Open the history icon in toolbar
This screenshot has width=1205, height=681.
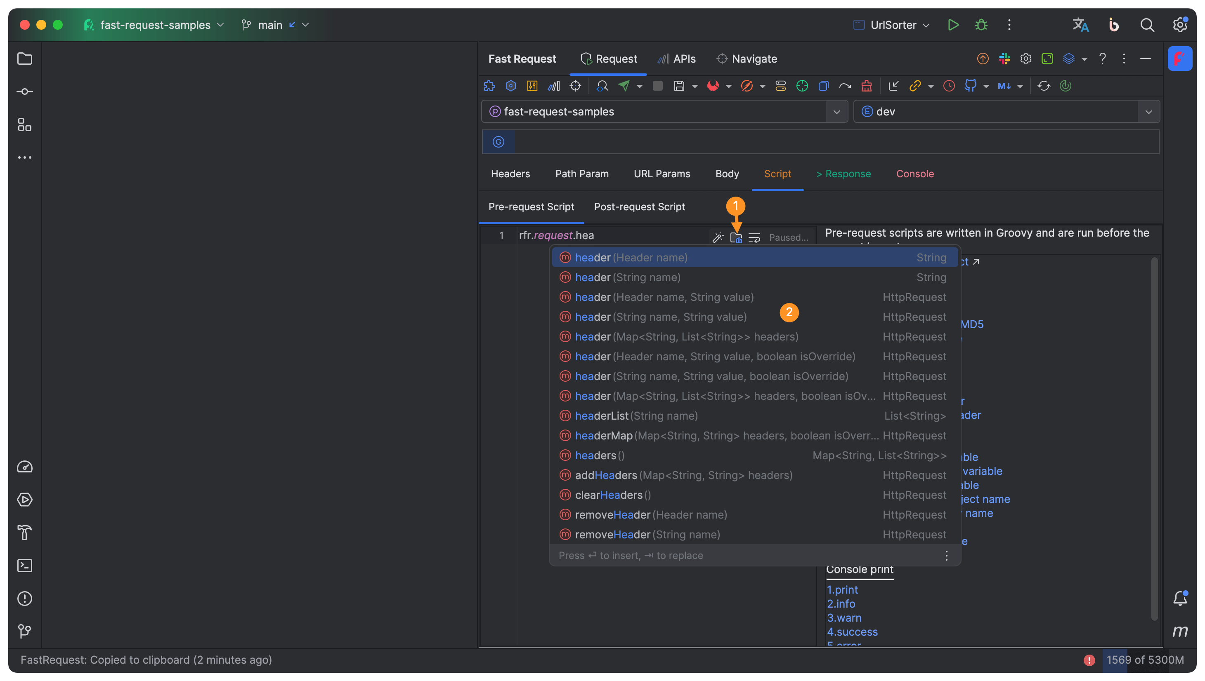(948, 86)
